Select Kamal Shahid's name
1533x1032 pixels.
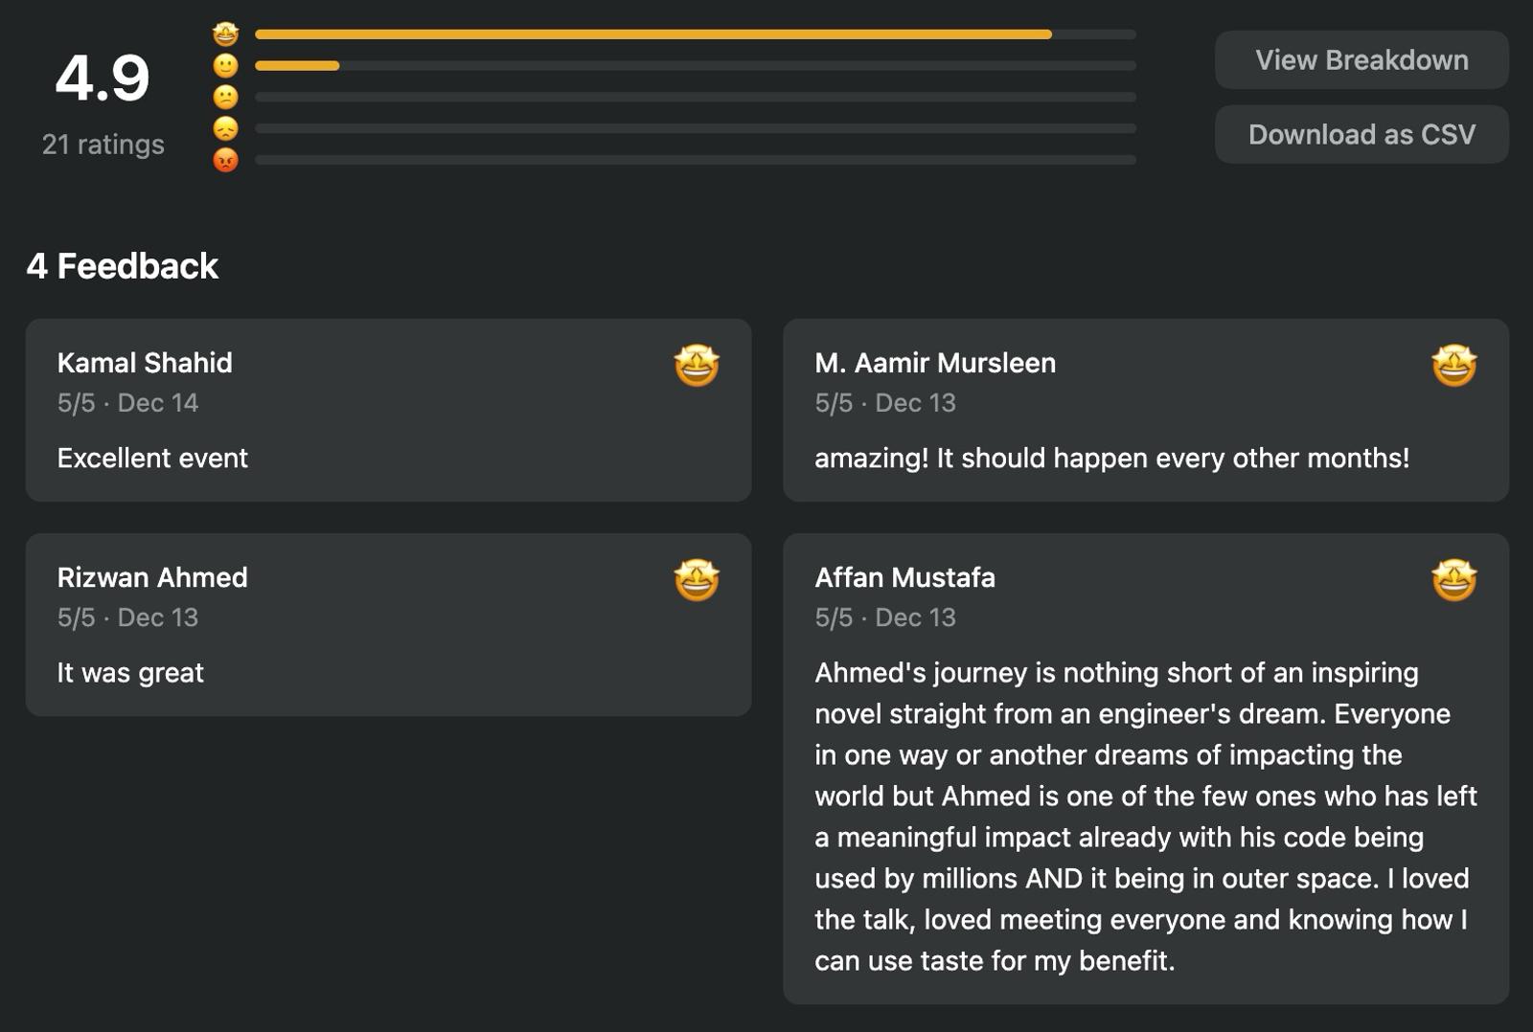click(x=145, y=363)
